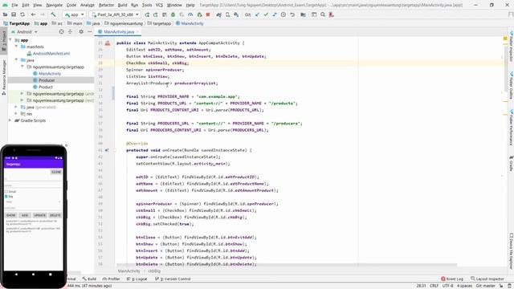Select MainActivity class in project tree

pos(50,73)
